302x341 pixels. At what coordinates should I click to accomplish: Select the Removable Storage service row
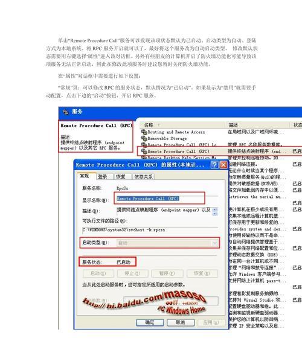221,139
